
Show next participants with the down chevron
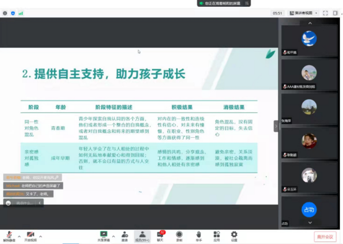310,223
